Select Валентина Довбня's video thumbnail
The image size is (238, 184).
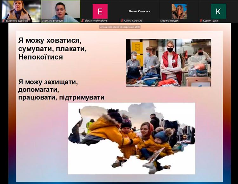20,10
